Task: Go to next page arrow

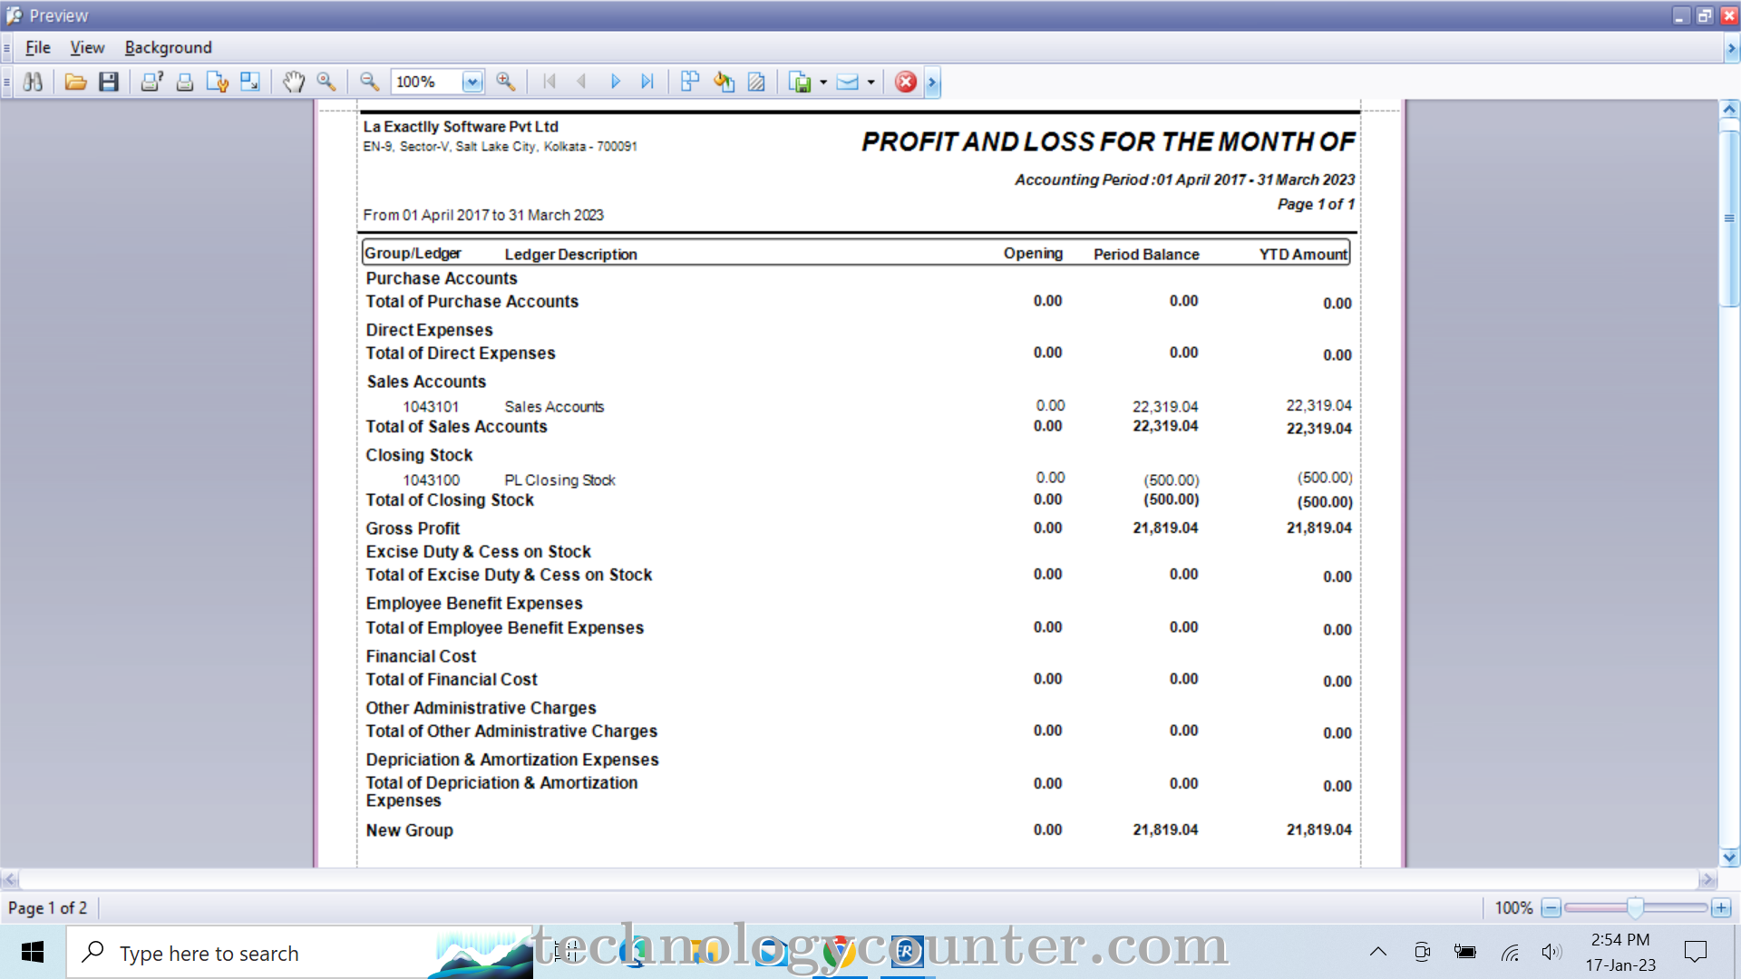Action: pyautogui.click(x=615, y=82)
